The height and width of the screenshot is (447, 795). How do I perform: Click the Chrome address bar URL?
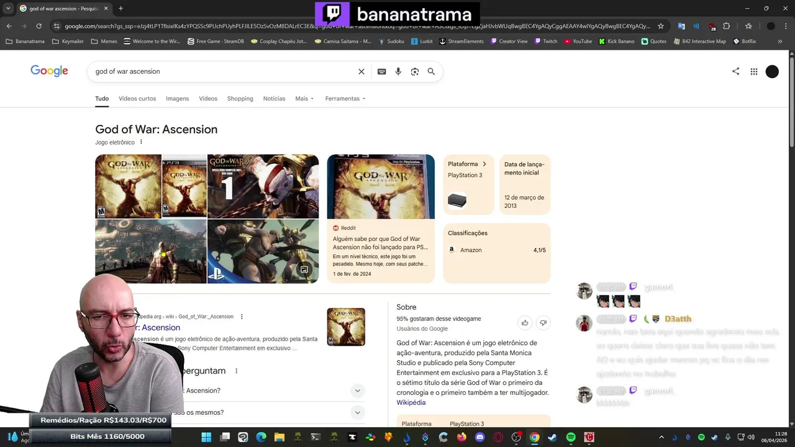pyautogui.click(x=357, y=26)
